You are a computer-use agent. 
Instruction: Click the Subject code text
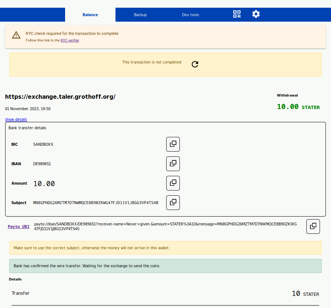tap(96, 203)
